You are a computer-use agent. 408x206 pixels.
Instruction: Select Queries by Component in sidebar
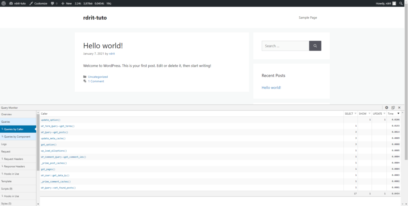[17, 137]
